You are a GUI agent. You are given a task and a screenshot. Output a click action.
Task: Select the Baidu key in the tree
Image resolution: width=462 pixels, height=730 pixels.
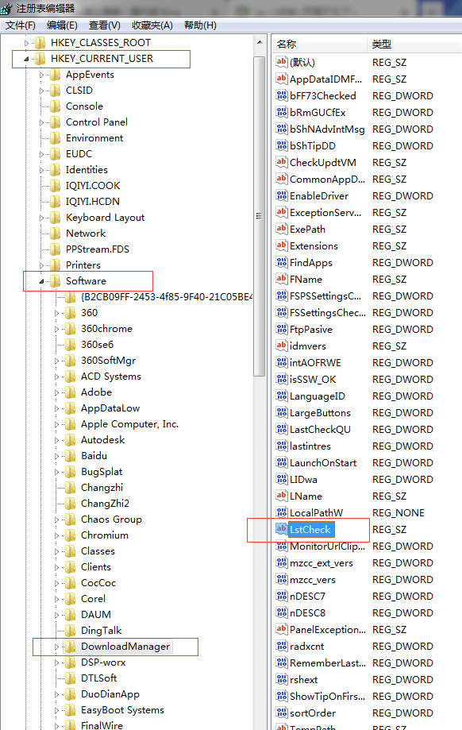click(x=94, y=455)
